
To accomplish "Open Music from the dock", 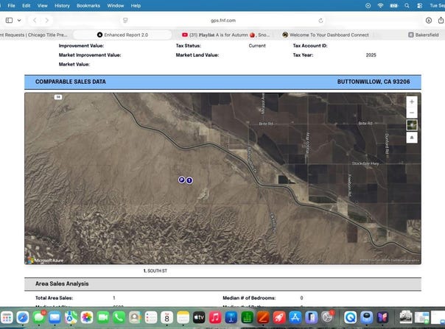I will coord(215,317).
